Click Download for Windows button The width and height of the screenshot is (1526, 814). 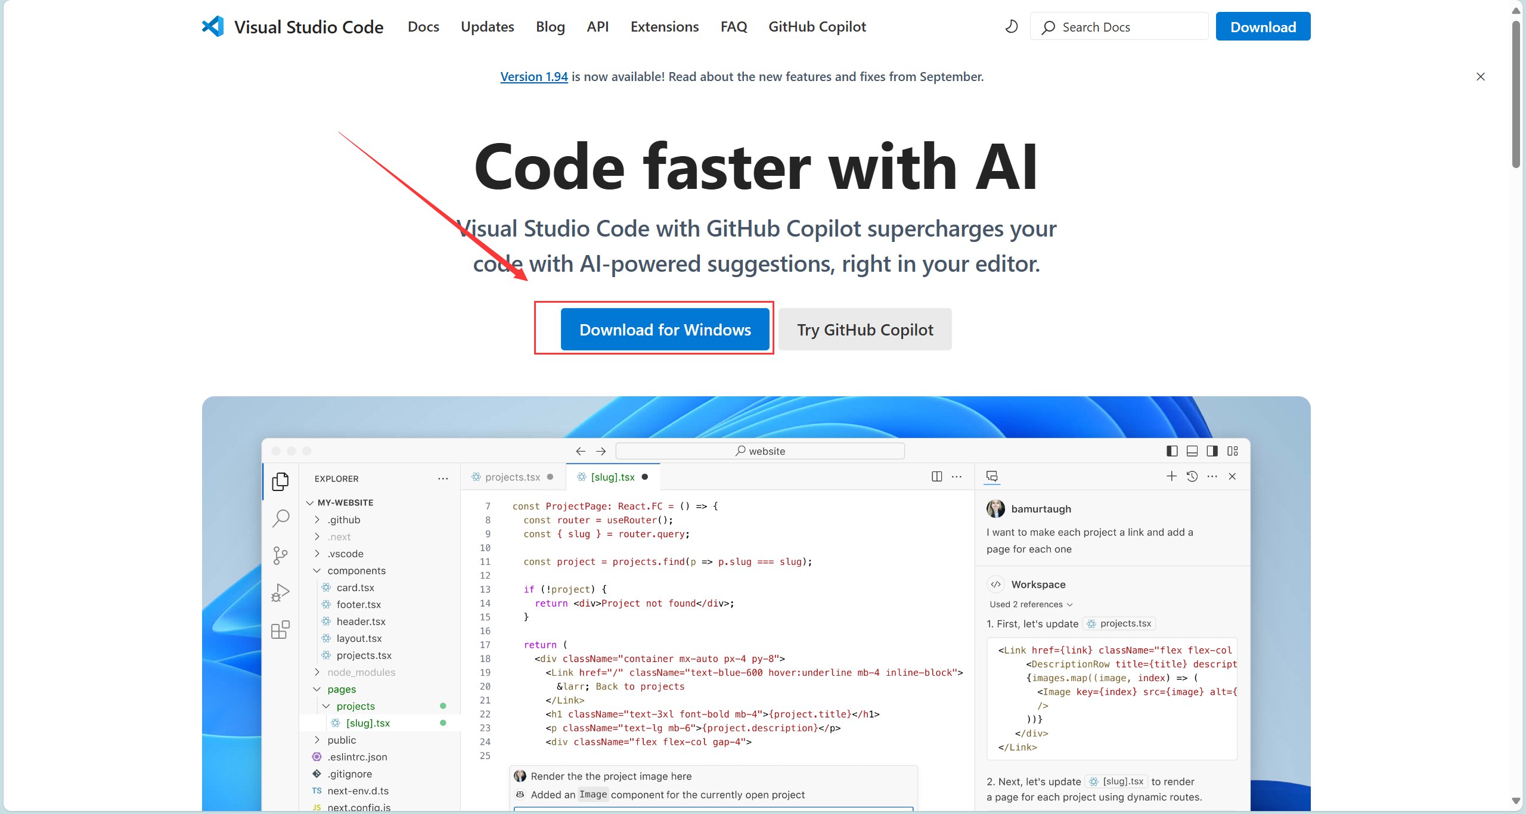point(665,330)
